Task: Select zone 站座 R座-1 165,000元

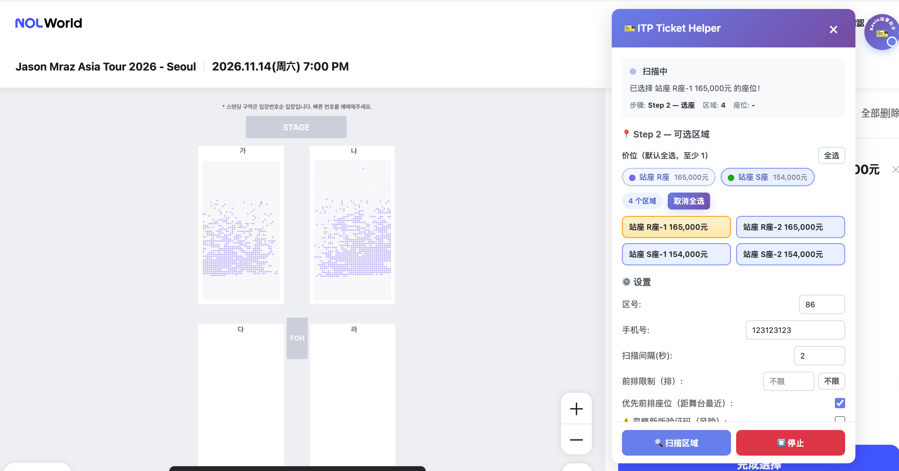Action: pos(676,227)
